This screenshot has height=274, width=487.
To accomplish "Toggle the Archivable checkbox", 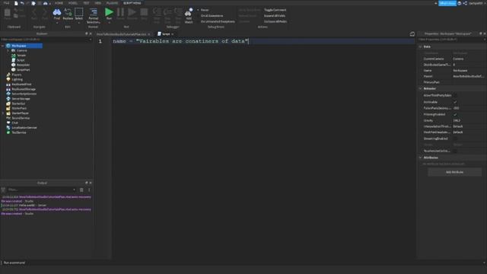I will coord(455,102).
